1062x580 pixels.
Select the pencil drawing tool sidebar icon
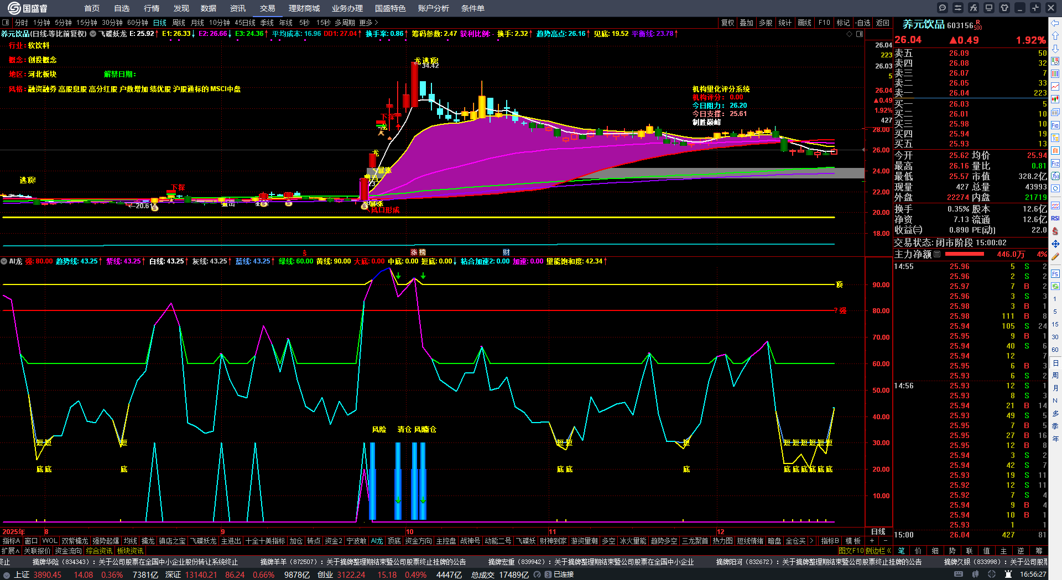[x=1055, y=256]
